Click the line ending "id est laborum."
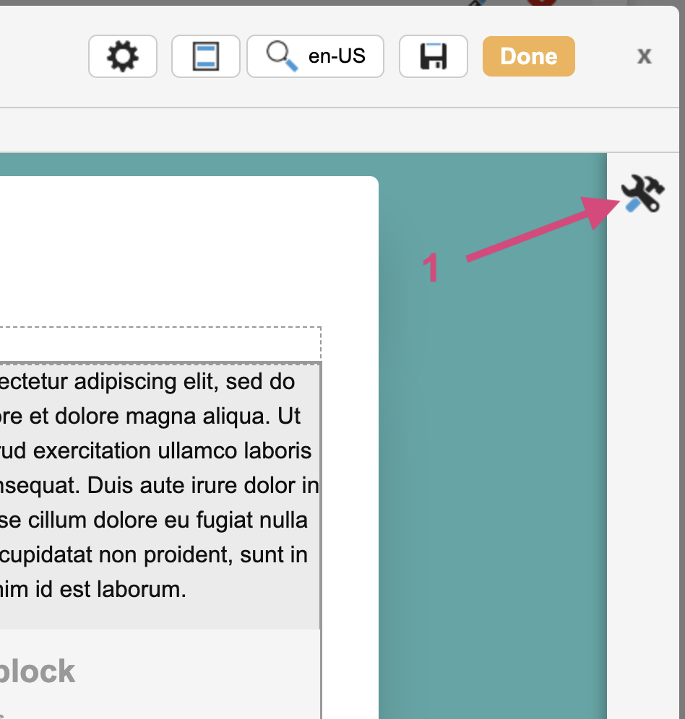This screenshot has height=719, width=685. point(94,590)
